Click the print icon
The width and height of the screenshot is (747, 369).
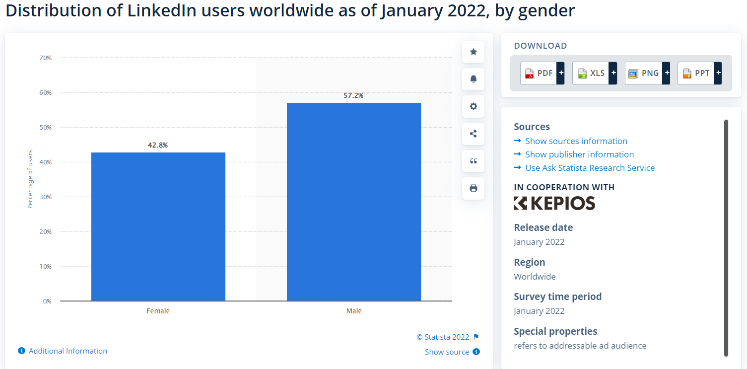[473, 188]
